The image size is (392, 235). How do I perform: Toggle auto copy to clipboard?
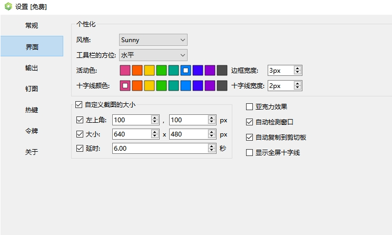click(x=250, y=138)
